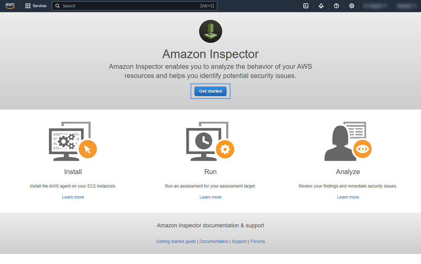Open AWS CloudShell terminal icon
The width and height of the screenshot is (421, 264).
coord(305,6)
